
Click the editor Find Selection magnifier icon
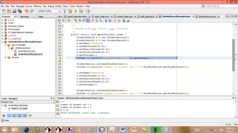[75, 21]
